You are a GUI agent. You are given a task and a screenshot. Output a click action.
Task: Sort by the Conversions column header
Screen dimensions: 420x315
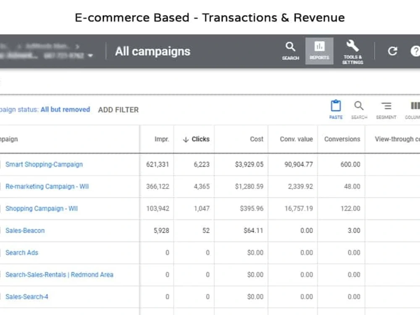pyautogui.click(x=342, y=139)
